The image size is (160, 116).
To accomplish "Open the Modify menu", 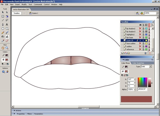I will pyautogui.click(x=24, y=4).
